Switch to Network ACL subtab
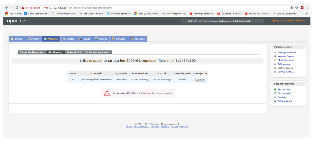 tap(74, 52)
